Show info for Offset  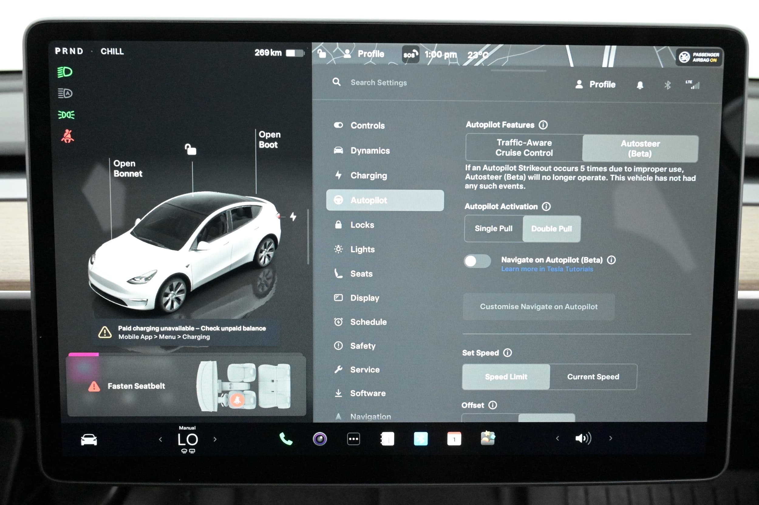(493, 405)
